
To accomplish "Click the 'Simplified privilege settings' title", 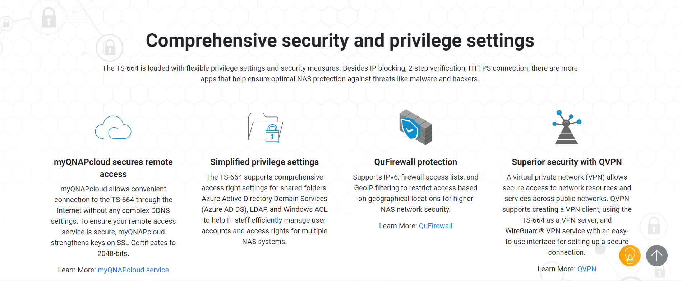I will coord(264,162).
